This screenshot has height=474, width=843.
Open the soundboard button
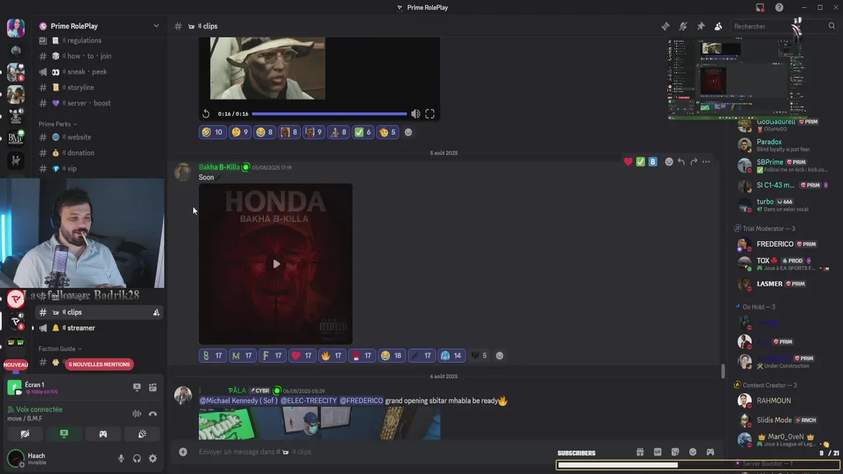[x=142, y=434]
